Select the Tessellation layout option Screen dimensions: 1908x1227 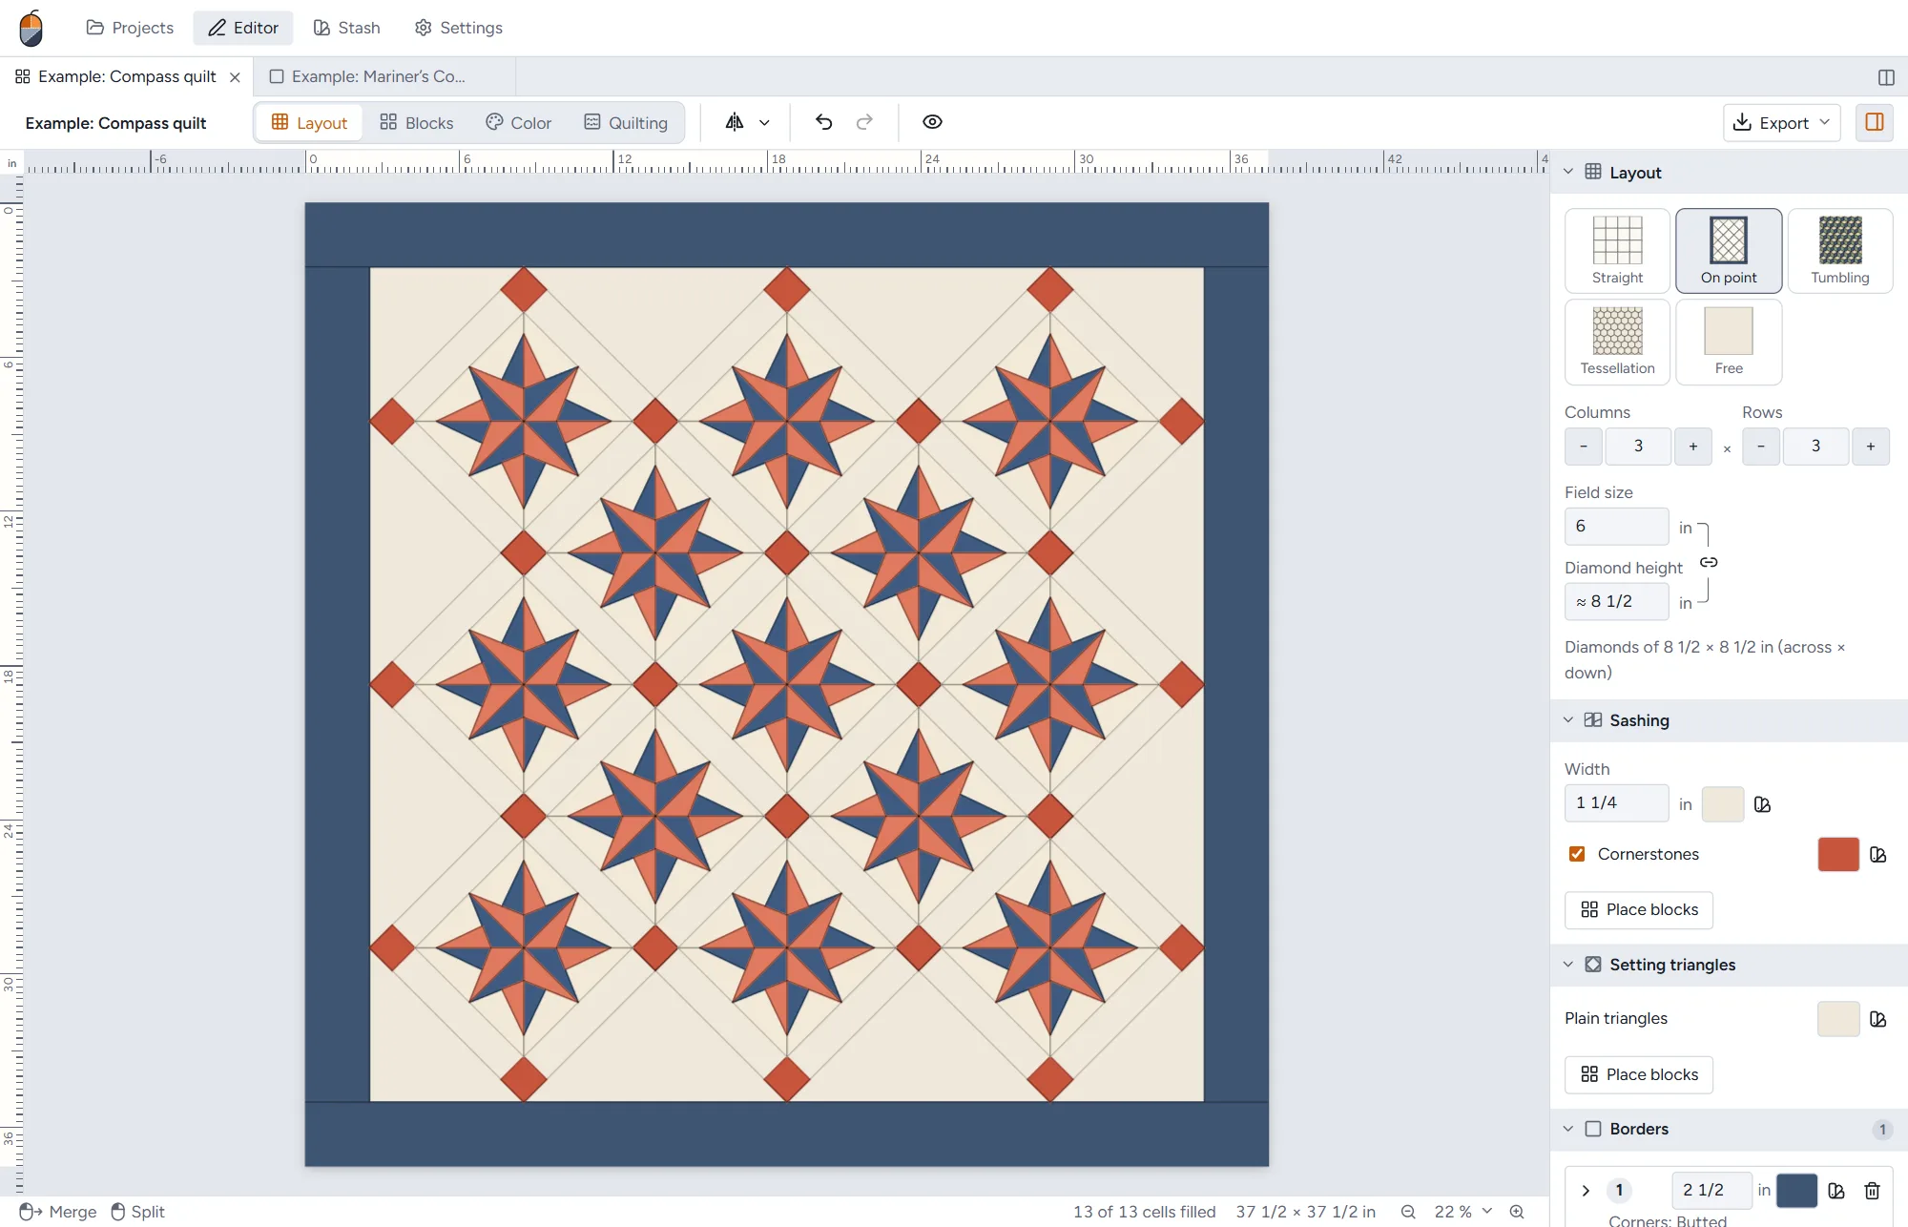pyautogui.click(x=1617, y=342)
